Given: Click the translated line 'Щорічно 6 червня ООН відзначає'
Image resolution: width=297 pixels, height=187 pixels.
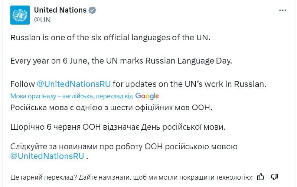Looking at the screenshot, I should 118,127.
